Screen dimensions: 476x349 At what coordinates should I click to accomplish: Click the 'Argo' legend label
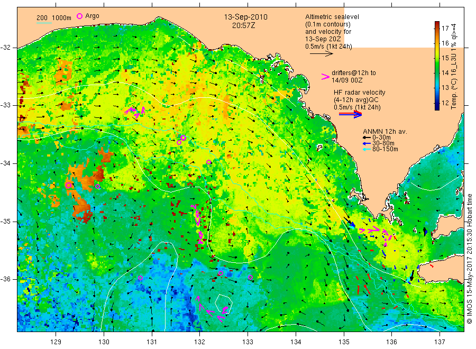(92, 16)
